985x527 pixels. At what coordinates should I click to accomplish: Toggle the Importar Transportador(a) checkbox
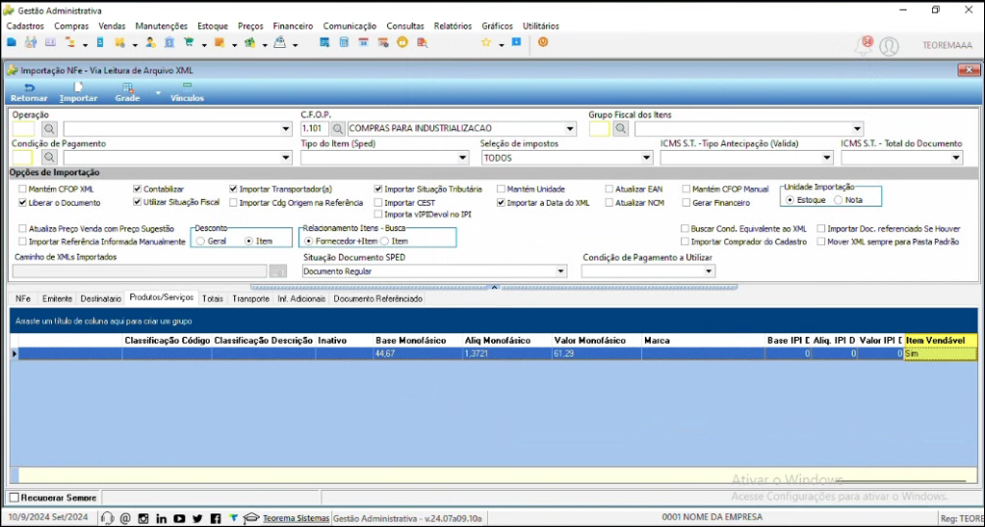233,189
